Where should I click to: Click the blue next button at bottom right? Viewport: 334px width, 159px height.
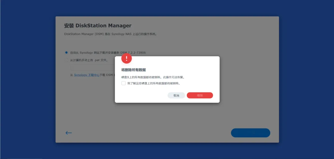[250, 133]
